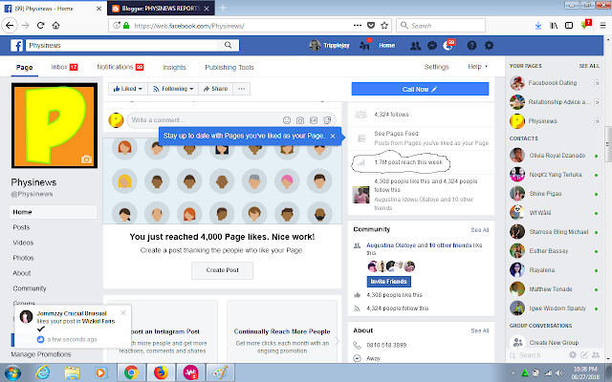
Task: Open the Firefox library icon
Action: [554, 26]
